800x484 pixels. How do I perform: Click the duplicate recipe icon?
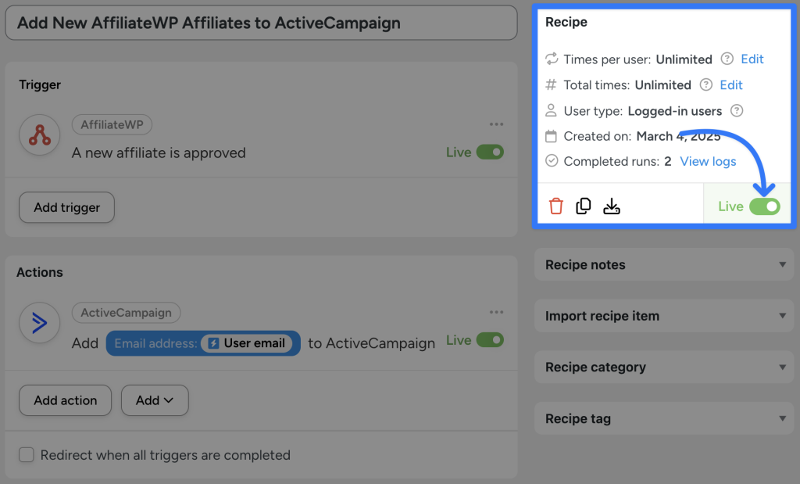(584, 206)
